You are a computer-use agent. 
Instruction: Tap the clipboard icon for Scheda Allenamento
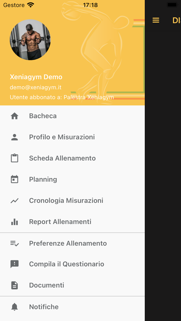(x=14, y=158)
